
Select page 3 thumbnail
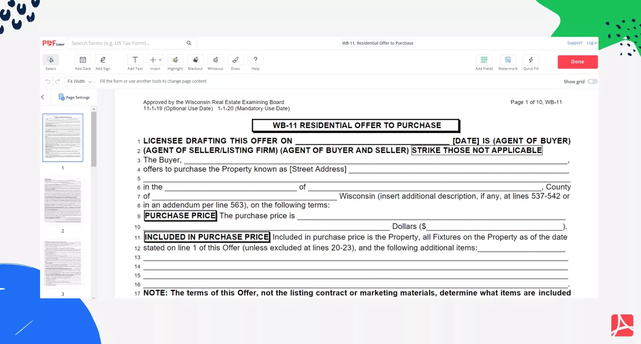tap(63, 264)
